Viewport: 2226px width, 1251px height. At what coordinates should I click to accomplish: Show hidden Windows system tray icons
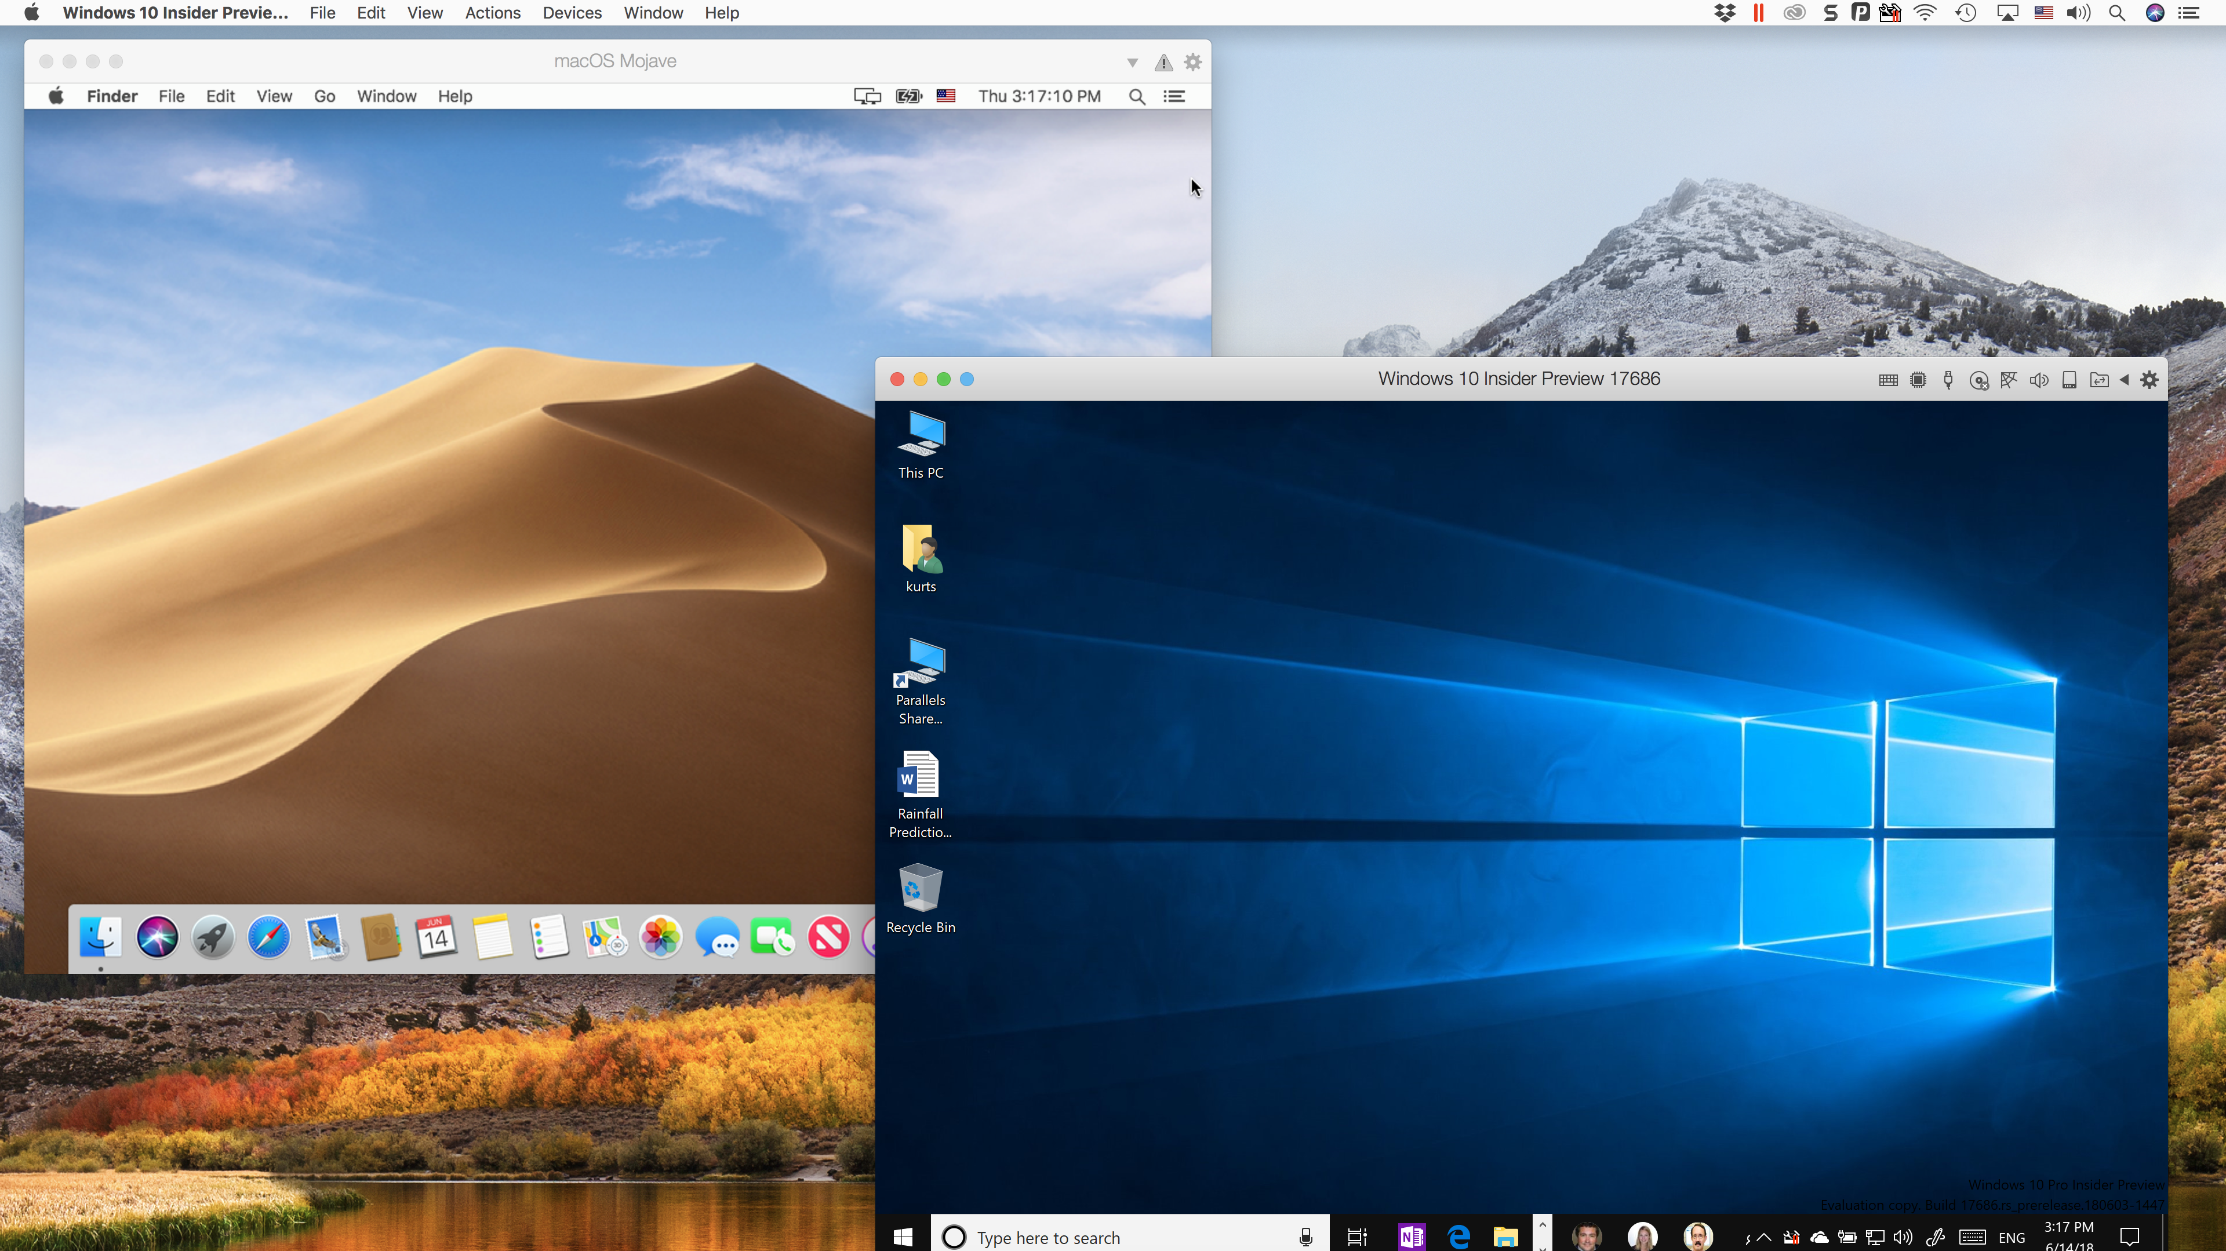click(1763, 1237)
